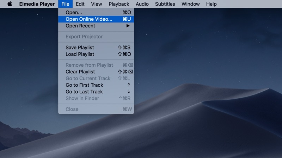The width and height of the screenshot is (282, 158).
Task: Open the Help menu
Action: pyautogui.click(x=211, y=4)
